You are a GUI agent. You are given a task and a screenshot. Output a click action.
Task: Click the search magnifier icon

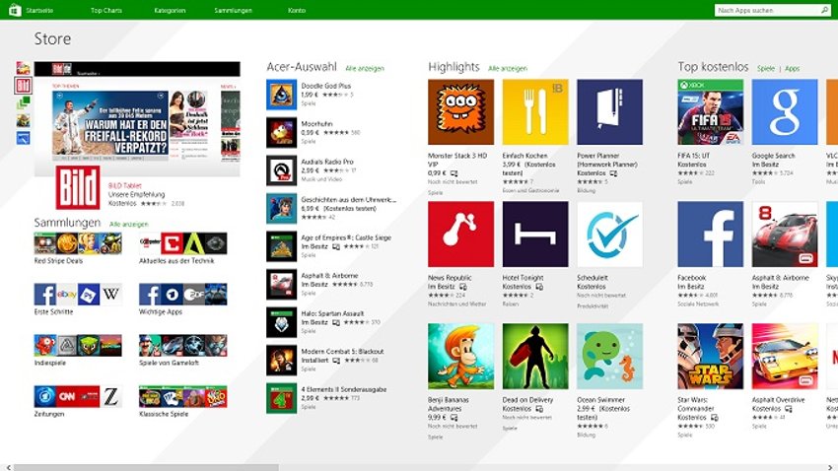click(x=824, y=10)
